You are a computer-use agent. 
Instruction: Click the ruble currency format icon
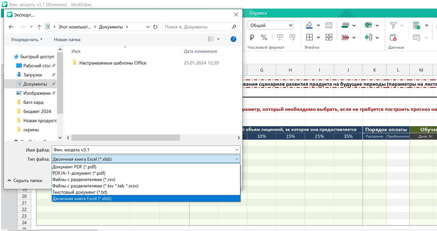tap(252, 37)
